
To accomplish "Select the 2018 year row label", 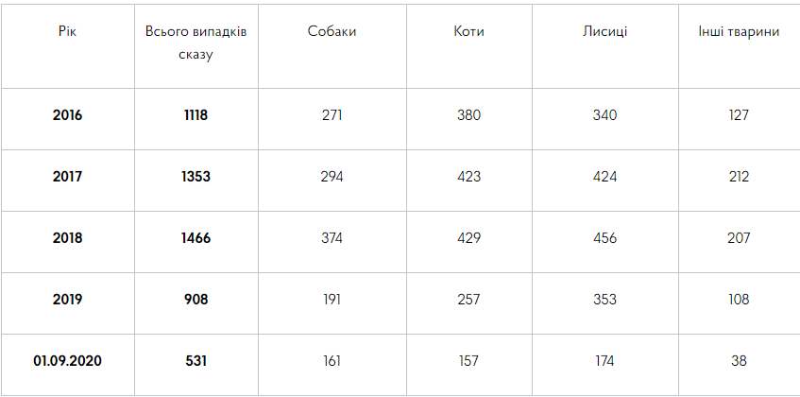I will (67, 238).
